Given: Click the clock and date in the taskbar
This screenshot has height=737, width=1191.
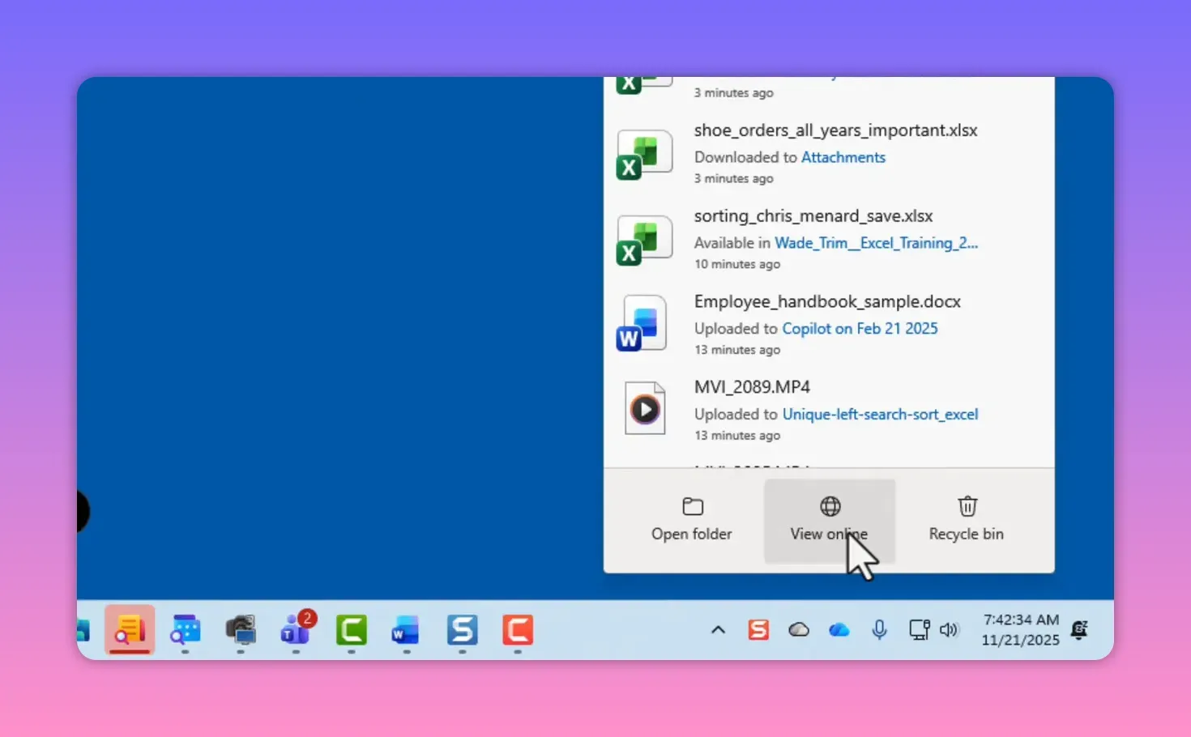Looking at the screenshot, I should coord(1019,629).
